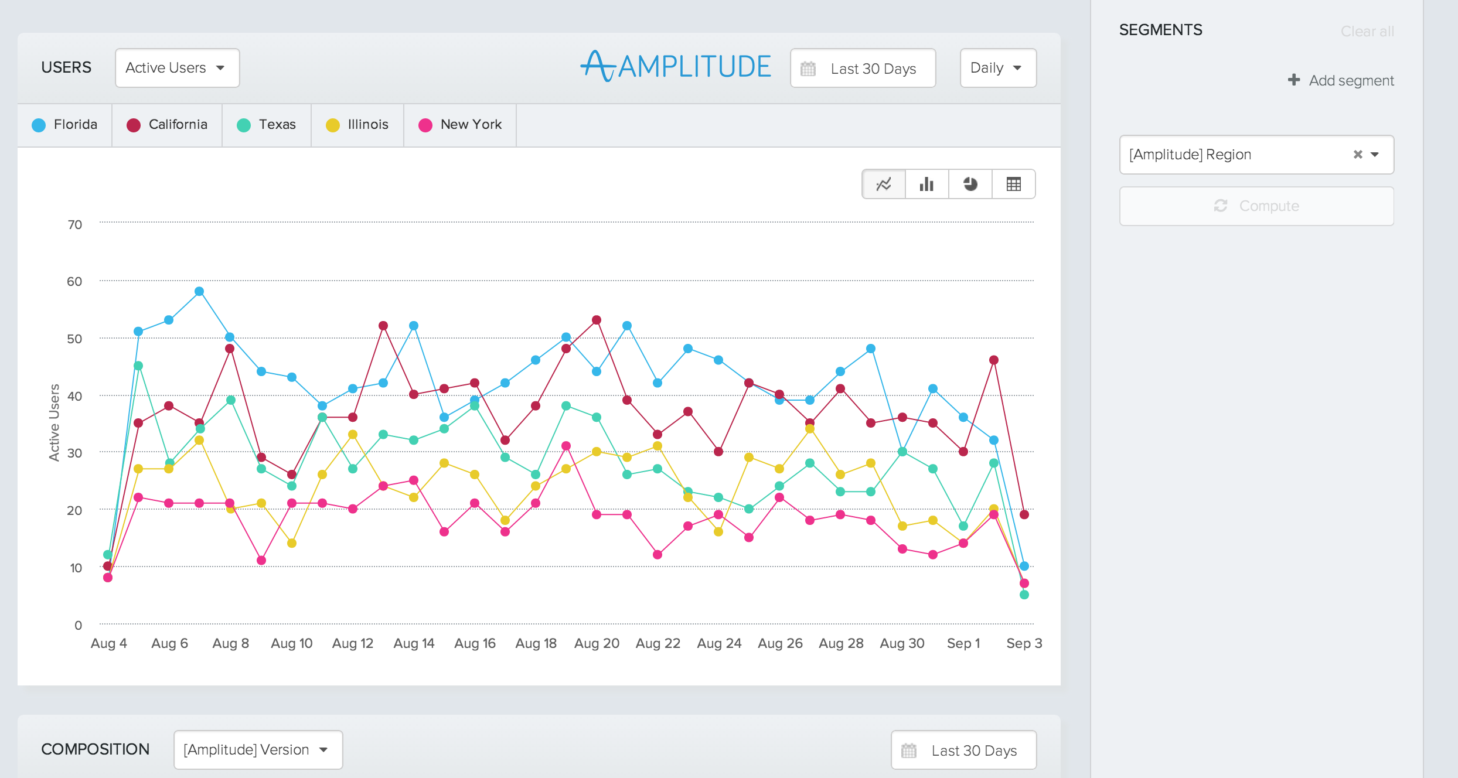Image resolution: width=1458 pixels, height=778 pixels.
Task: Click California's peak point on Aug 20
Action: tap(597, 320)
